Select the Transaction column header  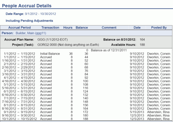tap(50, 28)
